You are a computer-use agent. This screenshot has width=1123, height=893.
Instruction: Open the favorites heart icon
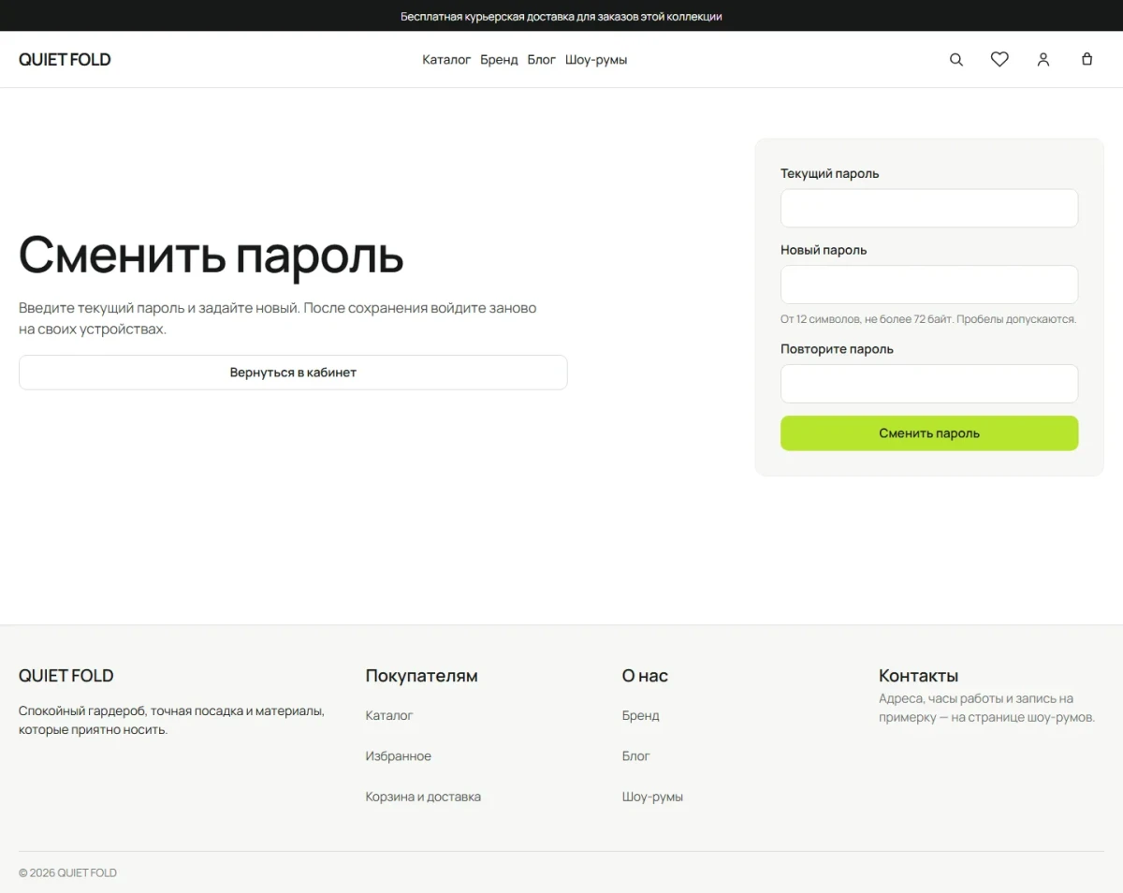click(999, 59)
